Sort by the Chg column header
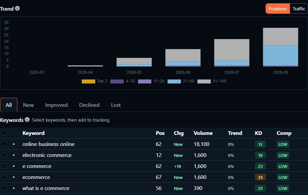The width and height of the screenshot is (308, 195). tap(179, 133)
